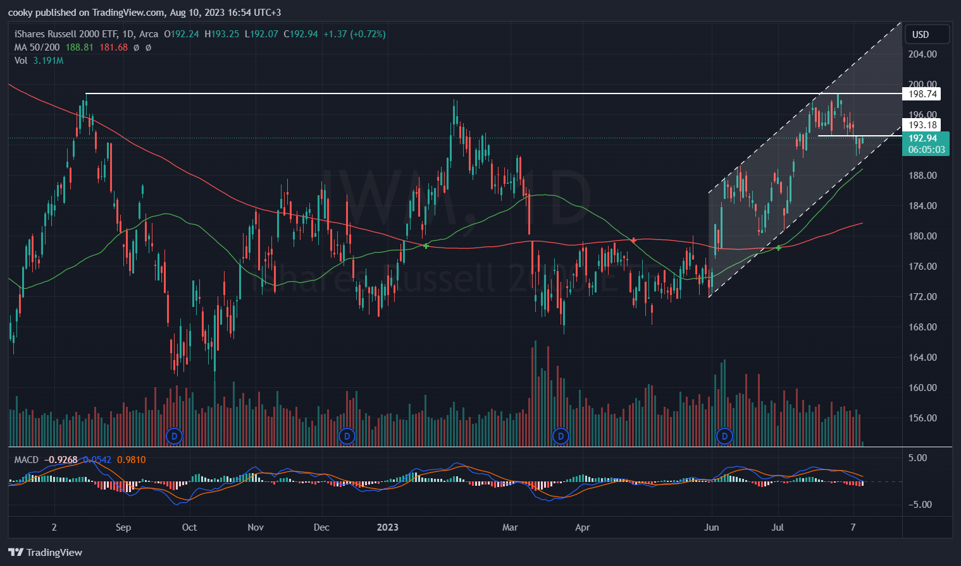Click the close value C192.94

pyautogui.click(x=301, y=34)
